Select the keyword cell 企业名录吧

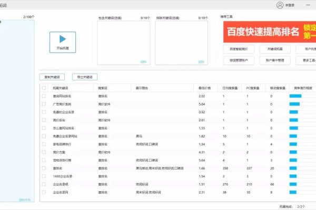pos(61,184)
